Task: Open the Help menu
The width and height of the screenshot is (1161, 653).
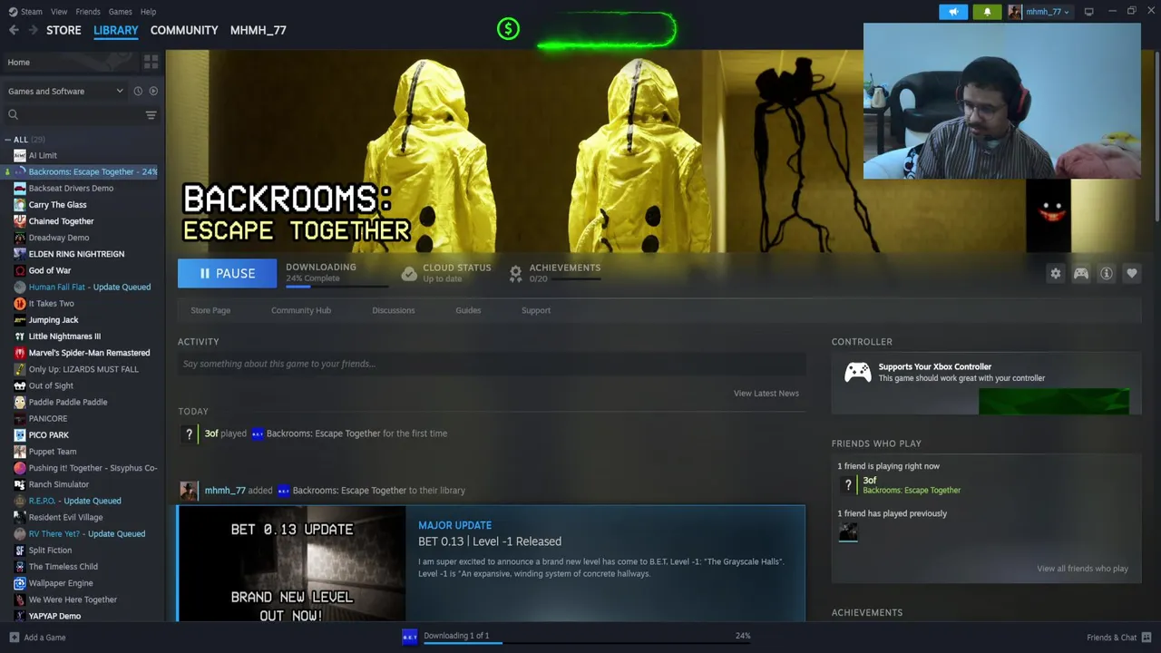Action: [x=149, y=12]
